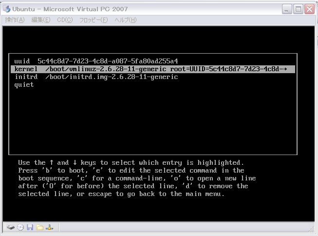Open the フロッピー(F) menu

(94, 20)
